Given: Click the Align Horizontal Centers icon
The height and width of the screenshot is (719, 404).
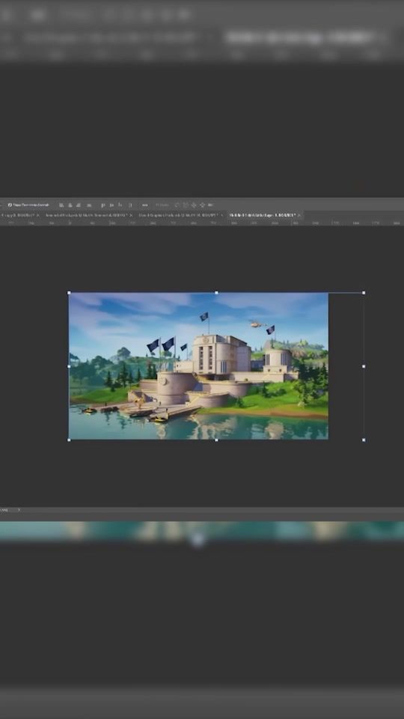Looking at the screenshot, I should click(x=70, y=205).
